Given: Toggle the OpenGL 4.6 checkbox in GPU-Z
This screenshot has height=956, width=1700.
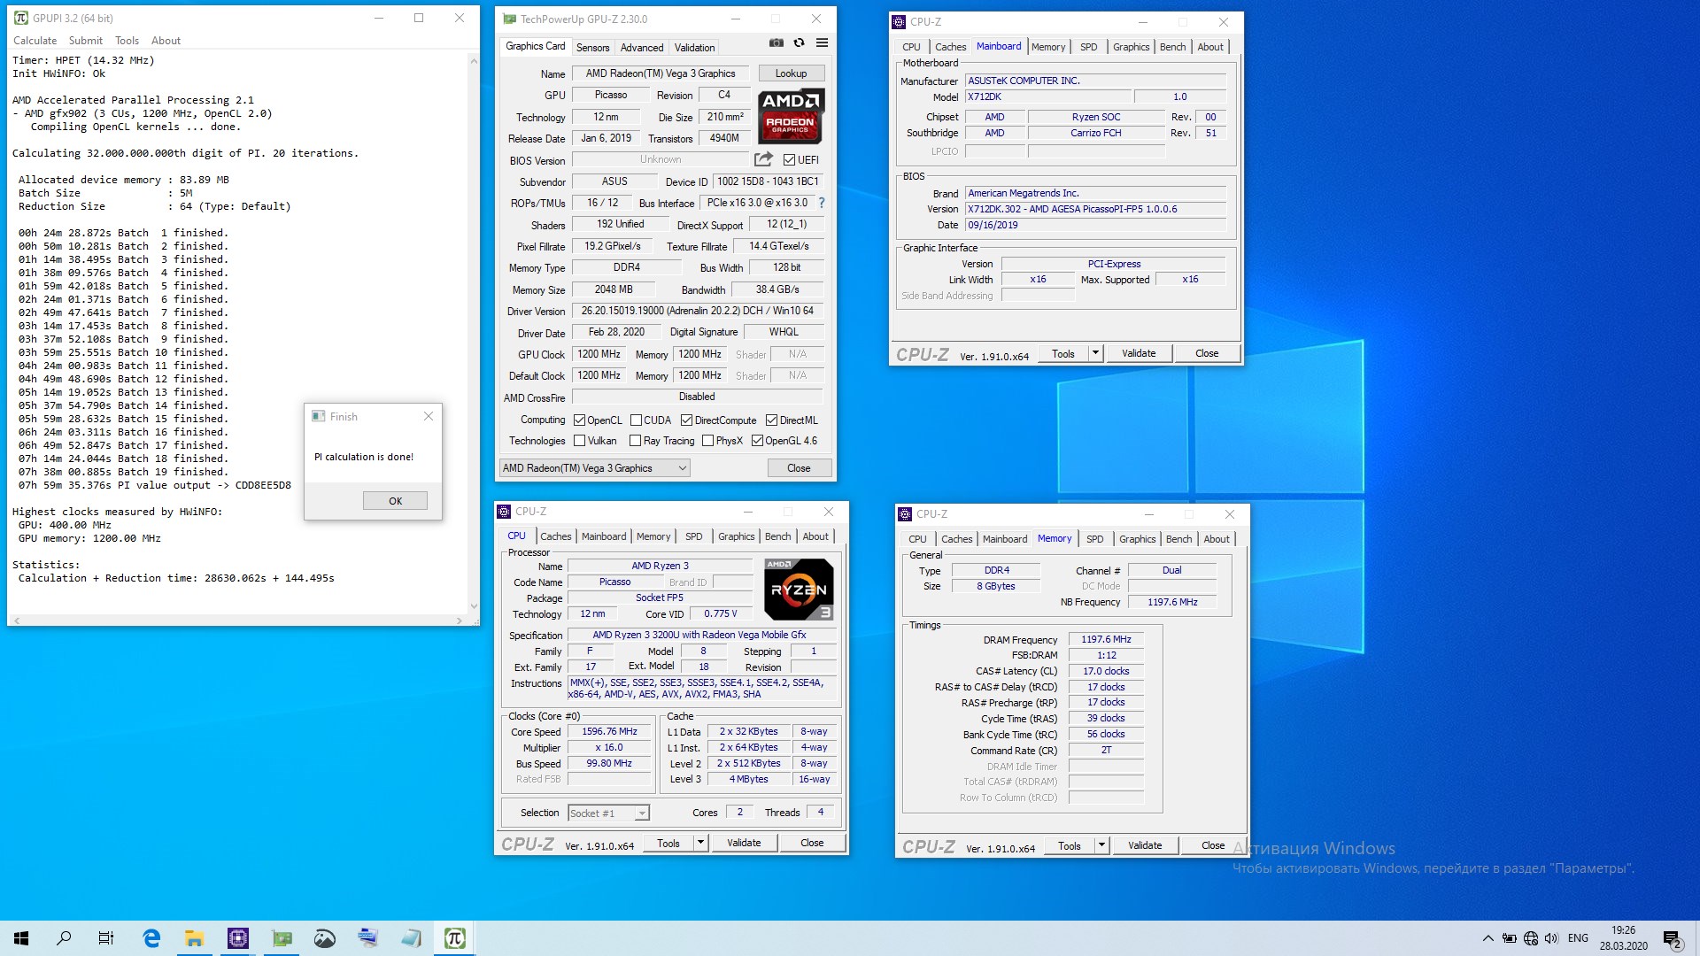Looking at the screenshot, I should click(x=757, y=441).
